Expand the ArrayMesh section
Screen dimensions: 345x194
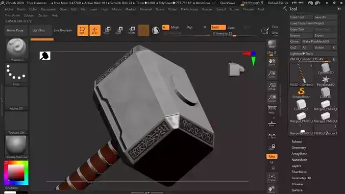300,154
